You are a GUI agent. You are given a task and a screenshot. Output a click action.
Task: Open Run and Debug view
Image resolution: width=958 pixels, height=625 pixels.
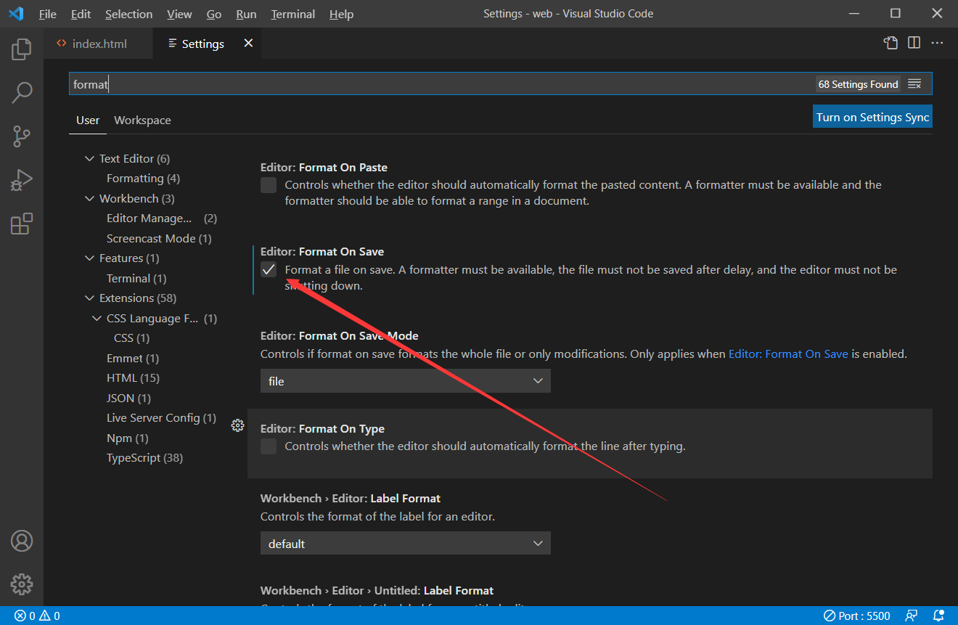click(x=22, y=179)
